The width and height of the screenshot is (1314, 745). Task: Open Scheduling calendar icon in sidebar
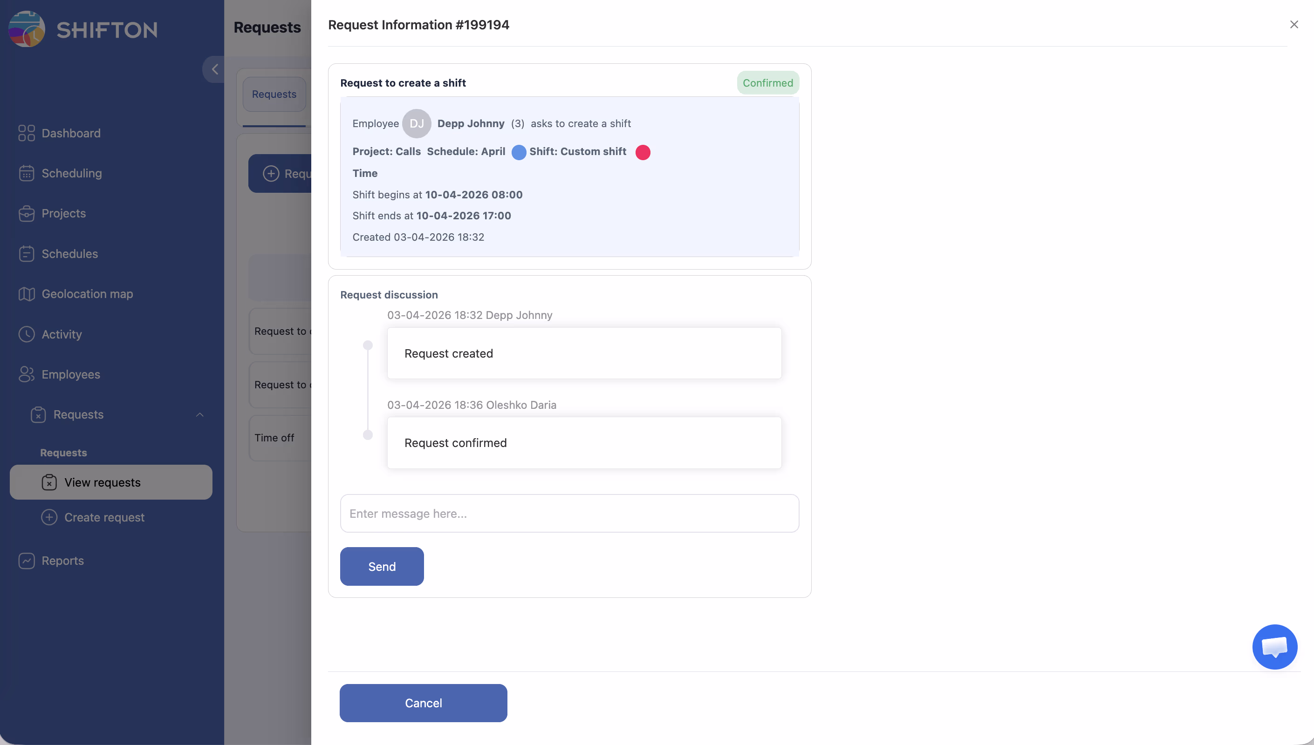(x=27, y=174)
